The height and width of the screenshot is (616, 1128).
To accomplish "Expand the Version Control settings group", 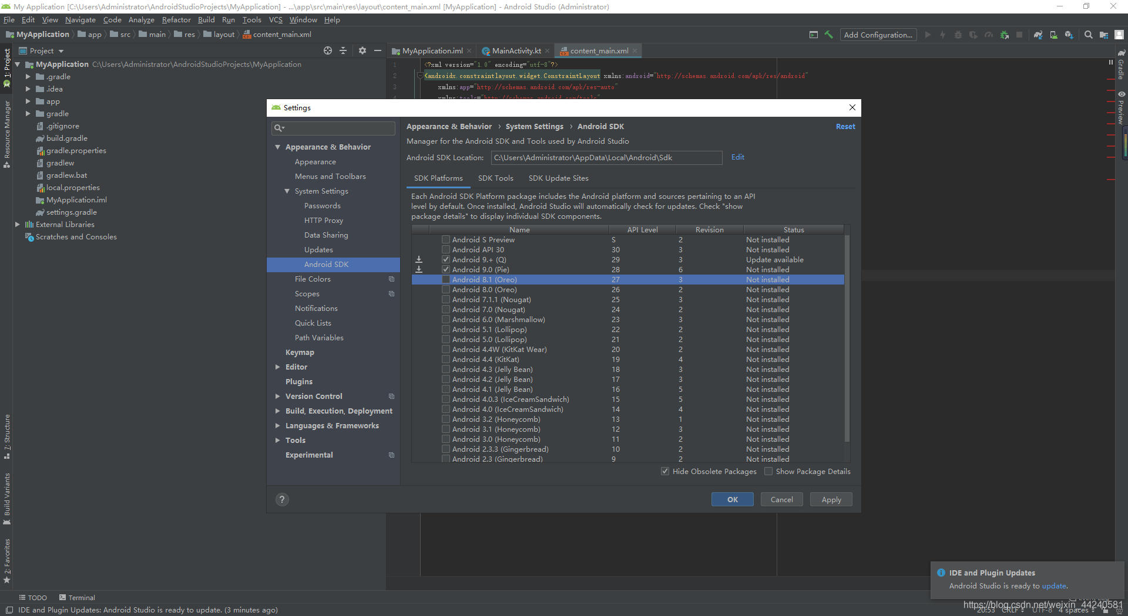I will (277, 396).
